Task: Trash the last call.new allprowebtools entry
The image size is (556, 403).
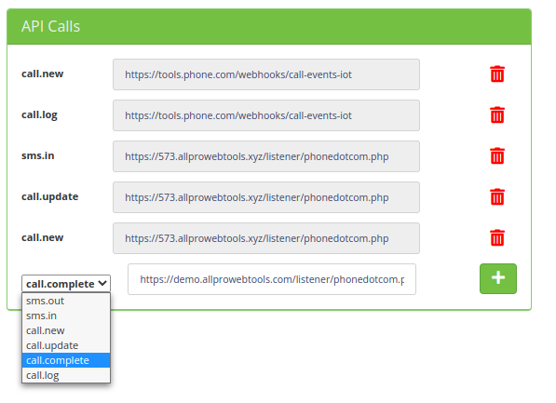Action: [x=497, y=238]
